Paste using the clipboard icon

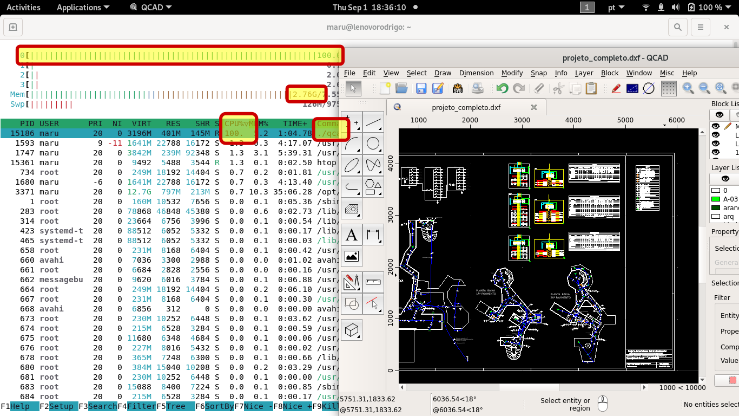click(591, 88)
